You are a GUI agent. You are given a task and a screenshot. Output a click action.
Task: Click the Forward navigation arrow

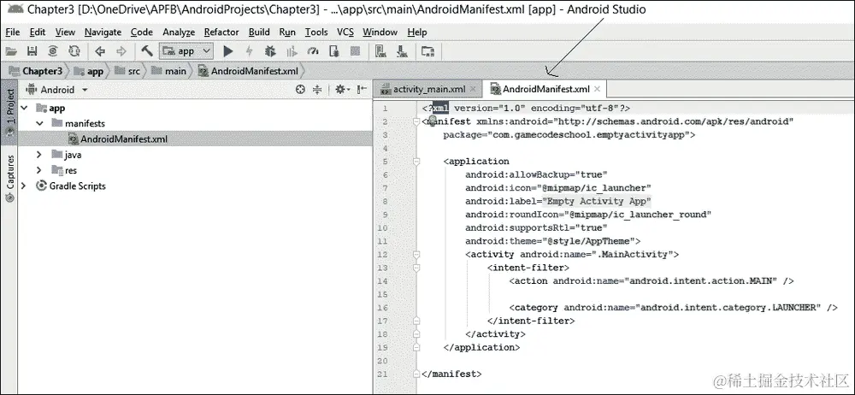pyautogui.click(x=121, y=51)
